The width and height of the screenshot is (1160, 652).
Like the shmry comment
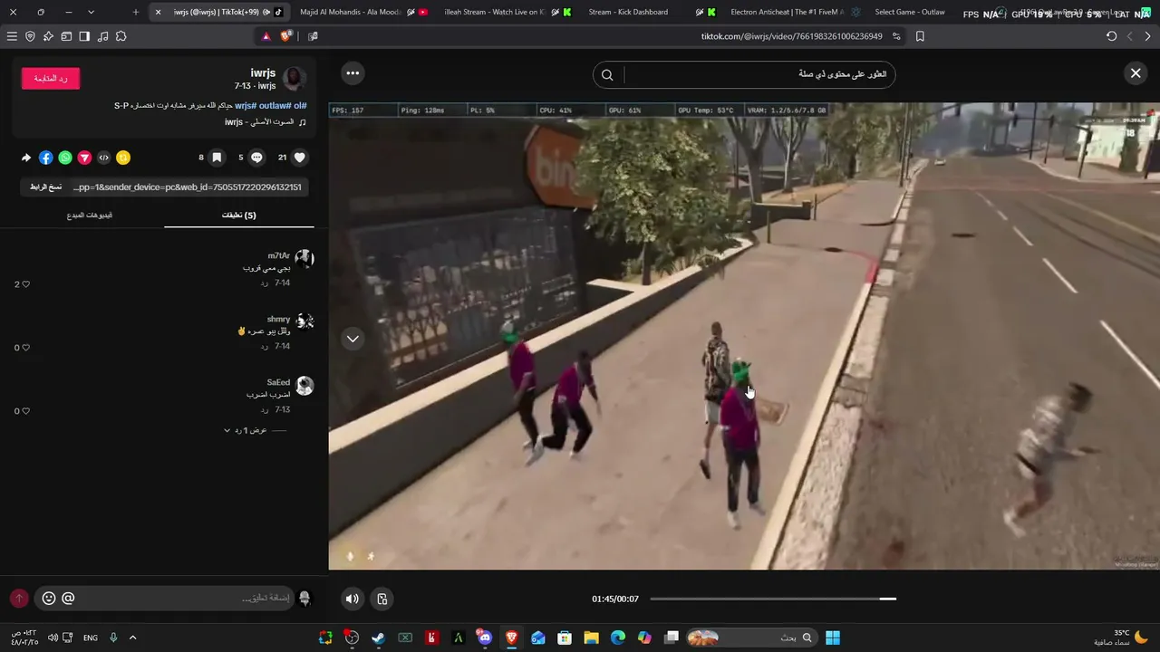(25, 348)
